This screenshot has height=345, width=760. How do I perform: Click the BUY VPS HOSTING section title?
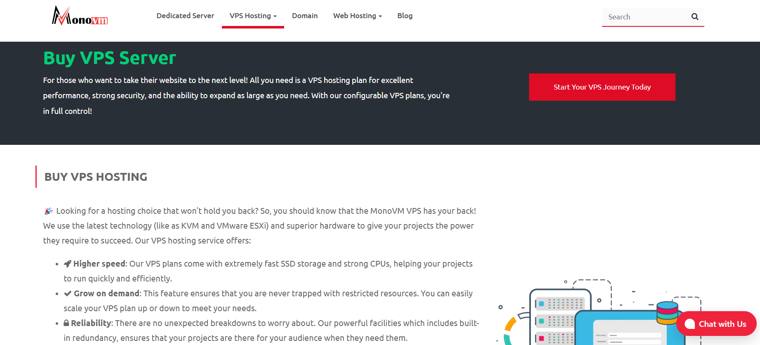point(96,177)
